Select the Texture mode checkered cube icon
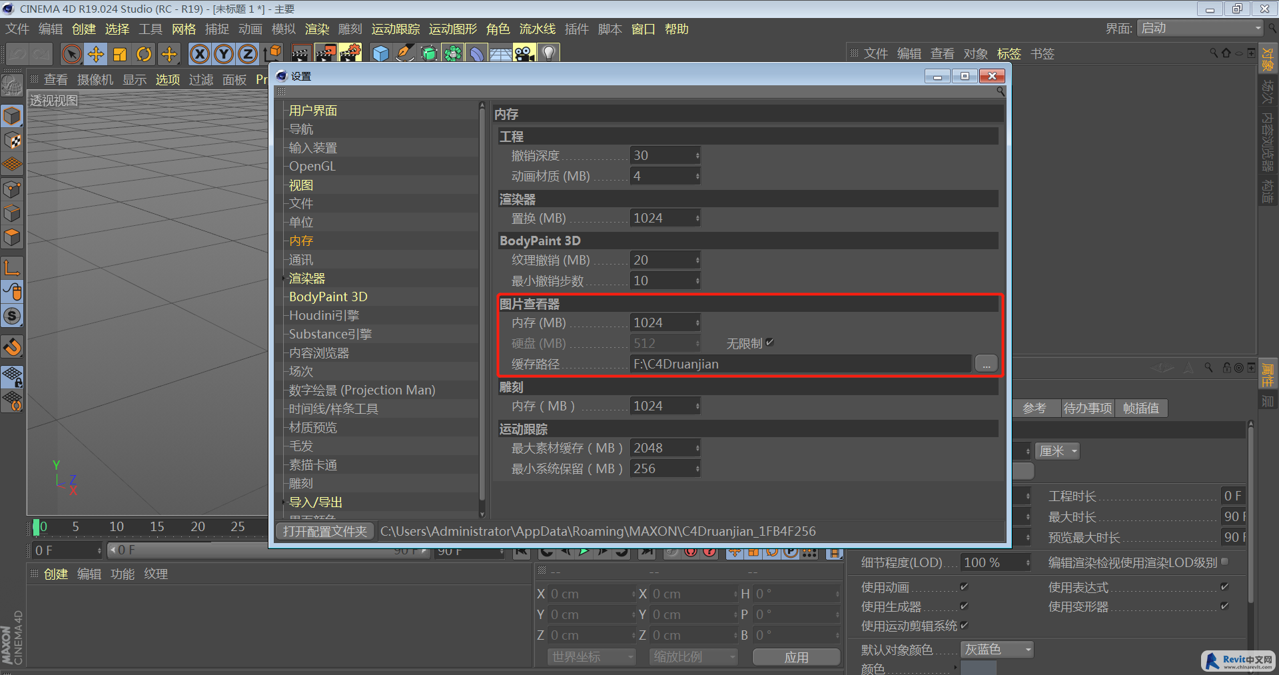The height and width of the screenshot is (675, 1279). (12, 141)
